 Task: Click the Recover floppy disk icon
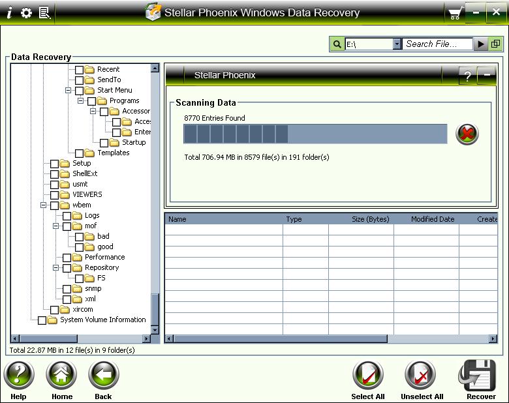click(x=480, y=376)
